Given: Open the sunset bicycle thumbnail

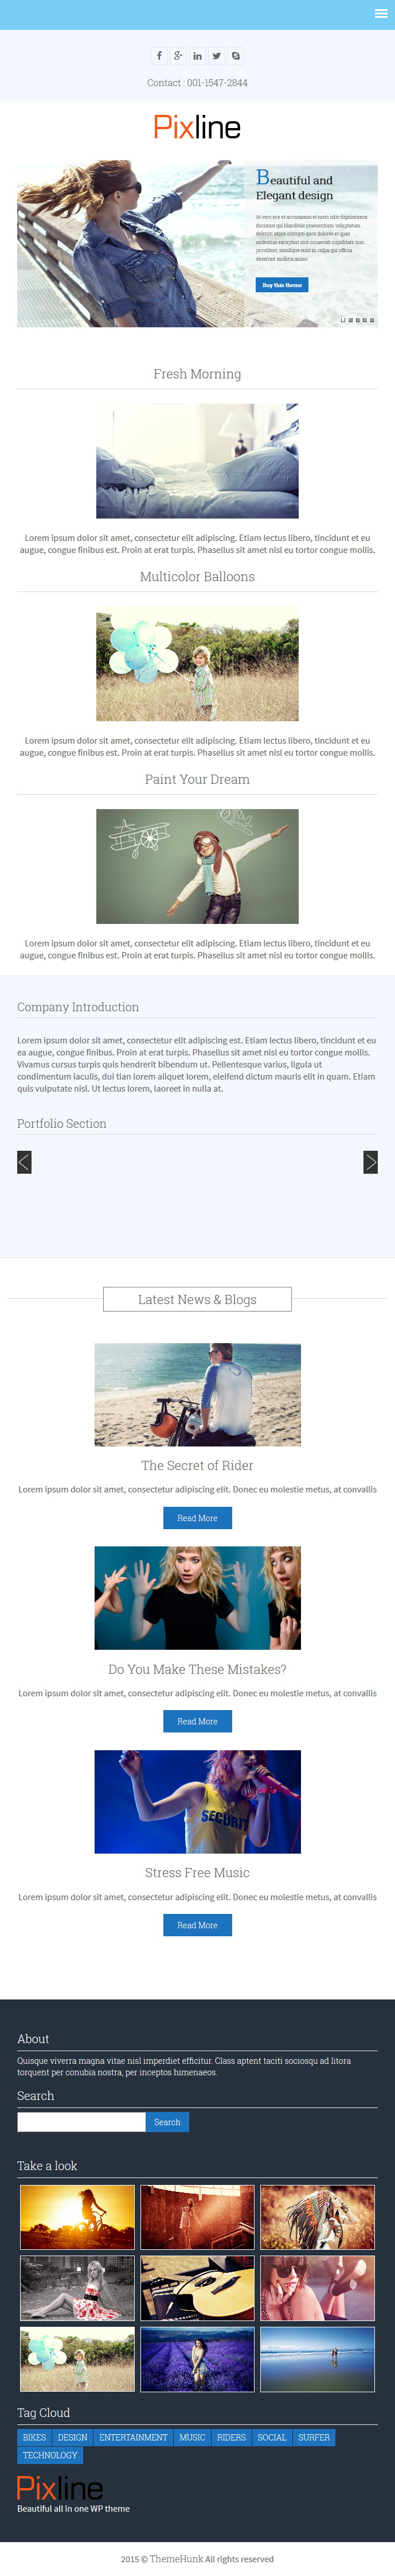Looking at the screenshot, I should 78,2217.
